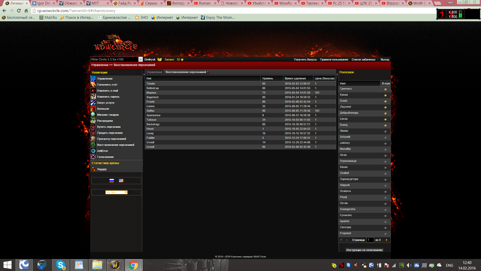481x271 pixels.
Task: Open Бонус услуги in the navigation menu
Action: coord(105,103)
